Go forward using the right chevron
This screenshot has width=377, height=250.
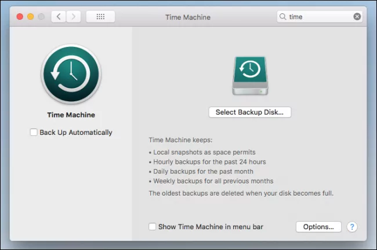tap(73, 17)
